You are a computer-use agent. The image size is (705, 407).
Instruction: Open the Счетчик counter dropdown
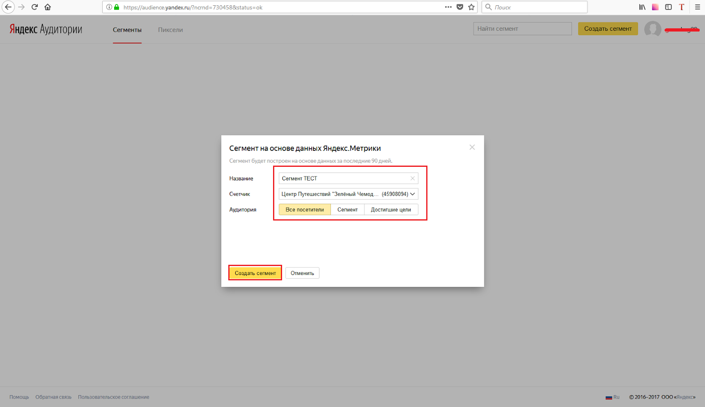pyautogui.click(x=349, y=194)
